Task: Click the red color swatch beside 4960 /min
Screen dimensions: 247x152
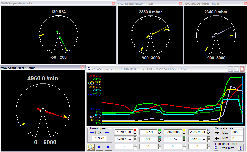Action: click(135, 130)
